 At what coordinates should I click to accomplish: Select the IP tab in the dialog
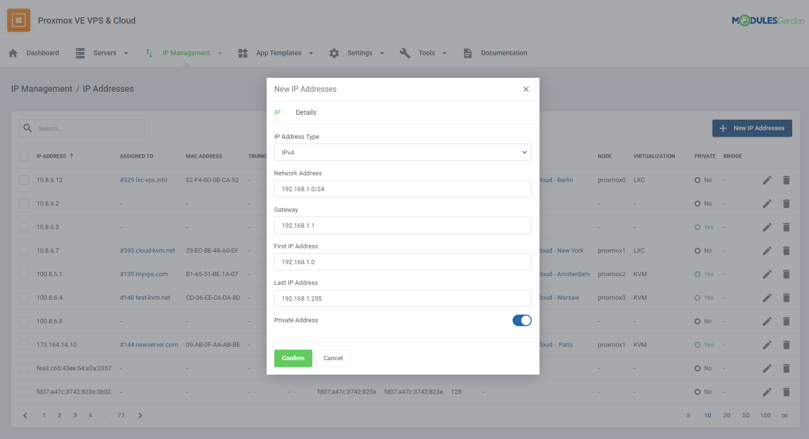[x=278, y=112]
